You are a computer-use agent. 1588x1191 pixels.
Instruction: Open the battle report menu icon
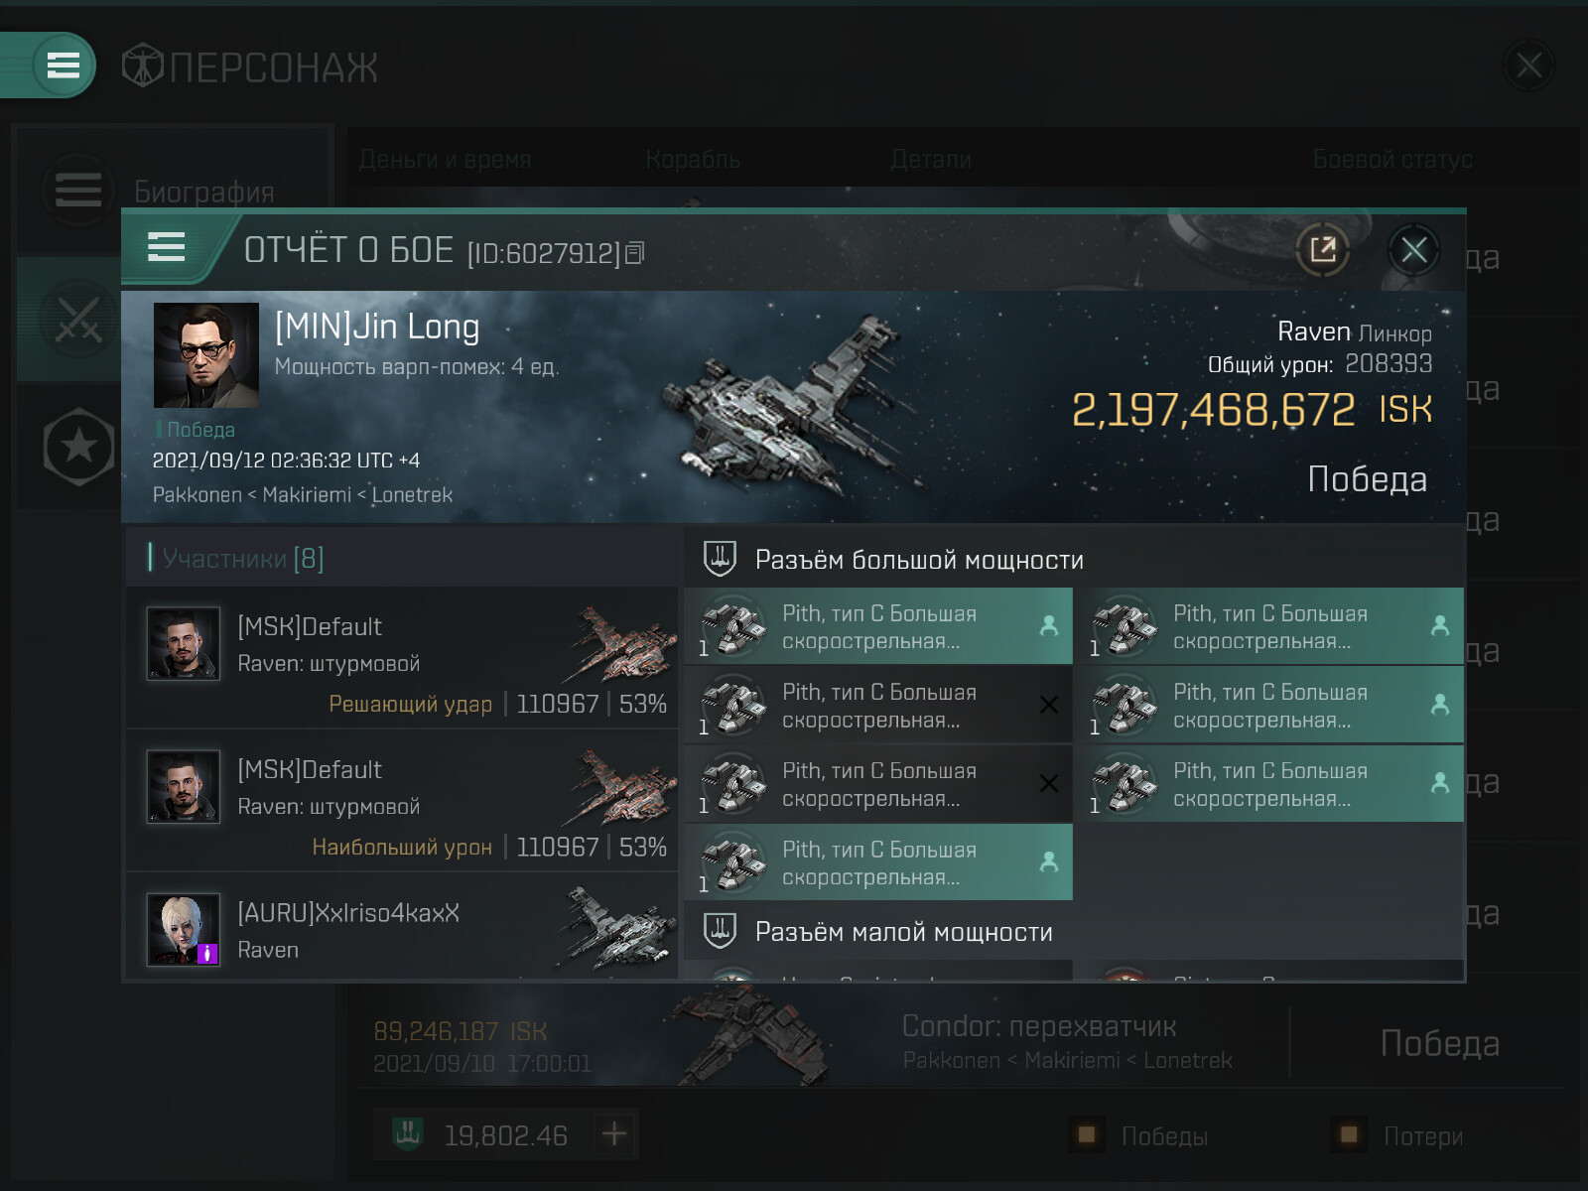pyautogui.click(x=166, y=247)
